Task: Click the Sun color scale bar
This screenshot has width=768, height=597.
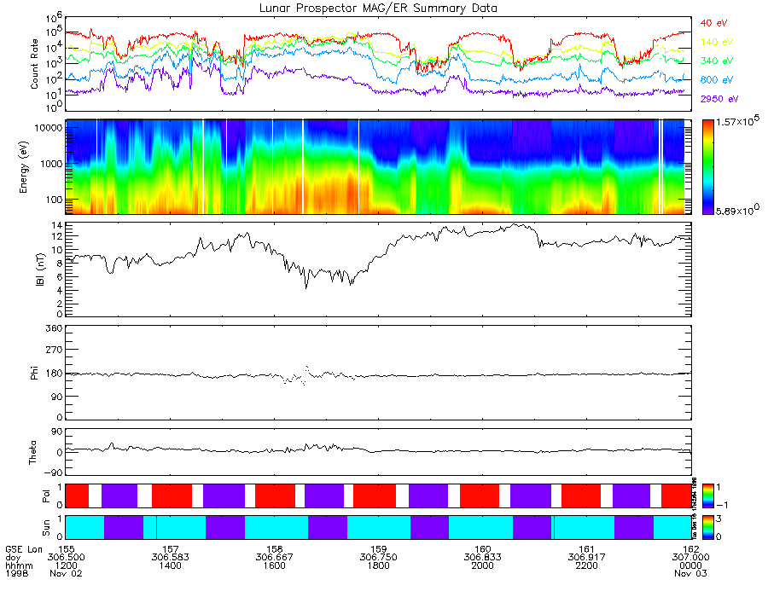Action: (x=707, y=527)
